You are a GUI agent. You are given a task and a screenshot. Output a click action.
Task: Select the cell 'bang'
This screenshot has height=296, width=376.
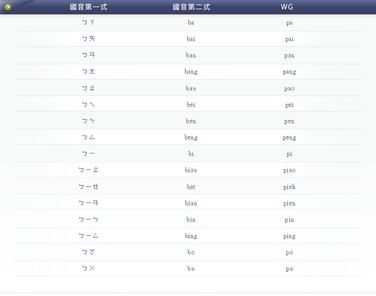pyautogui.click(x=191, y=72)
